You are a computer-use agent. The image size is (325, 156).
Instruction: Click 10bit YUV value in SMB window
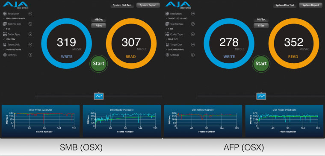coord(10,39)
